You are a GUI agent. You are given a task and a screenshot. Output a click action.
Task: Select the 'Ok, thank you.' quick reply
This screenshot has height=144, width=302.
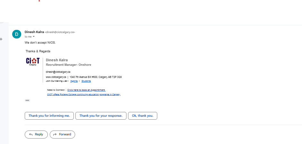[x=142, y=116]
